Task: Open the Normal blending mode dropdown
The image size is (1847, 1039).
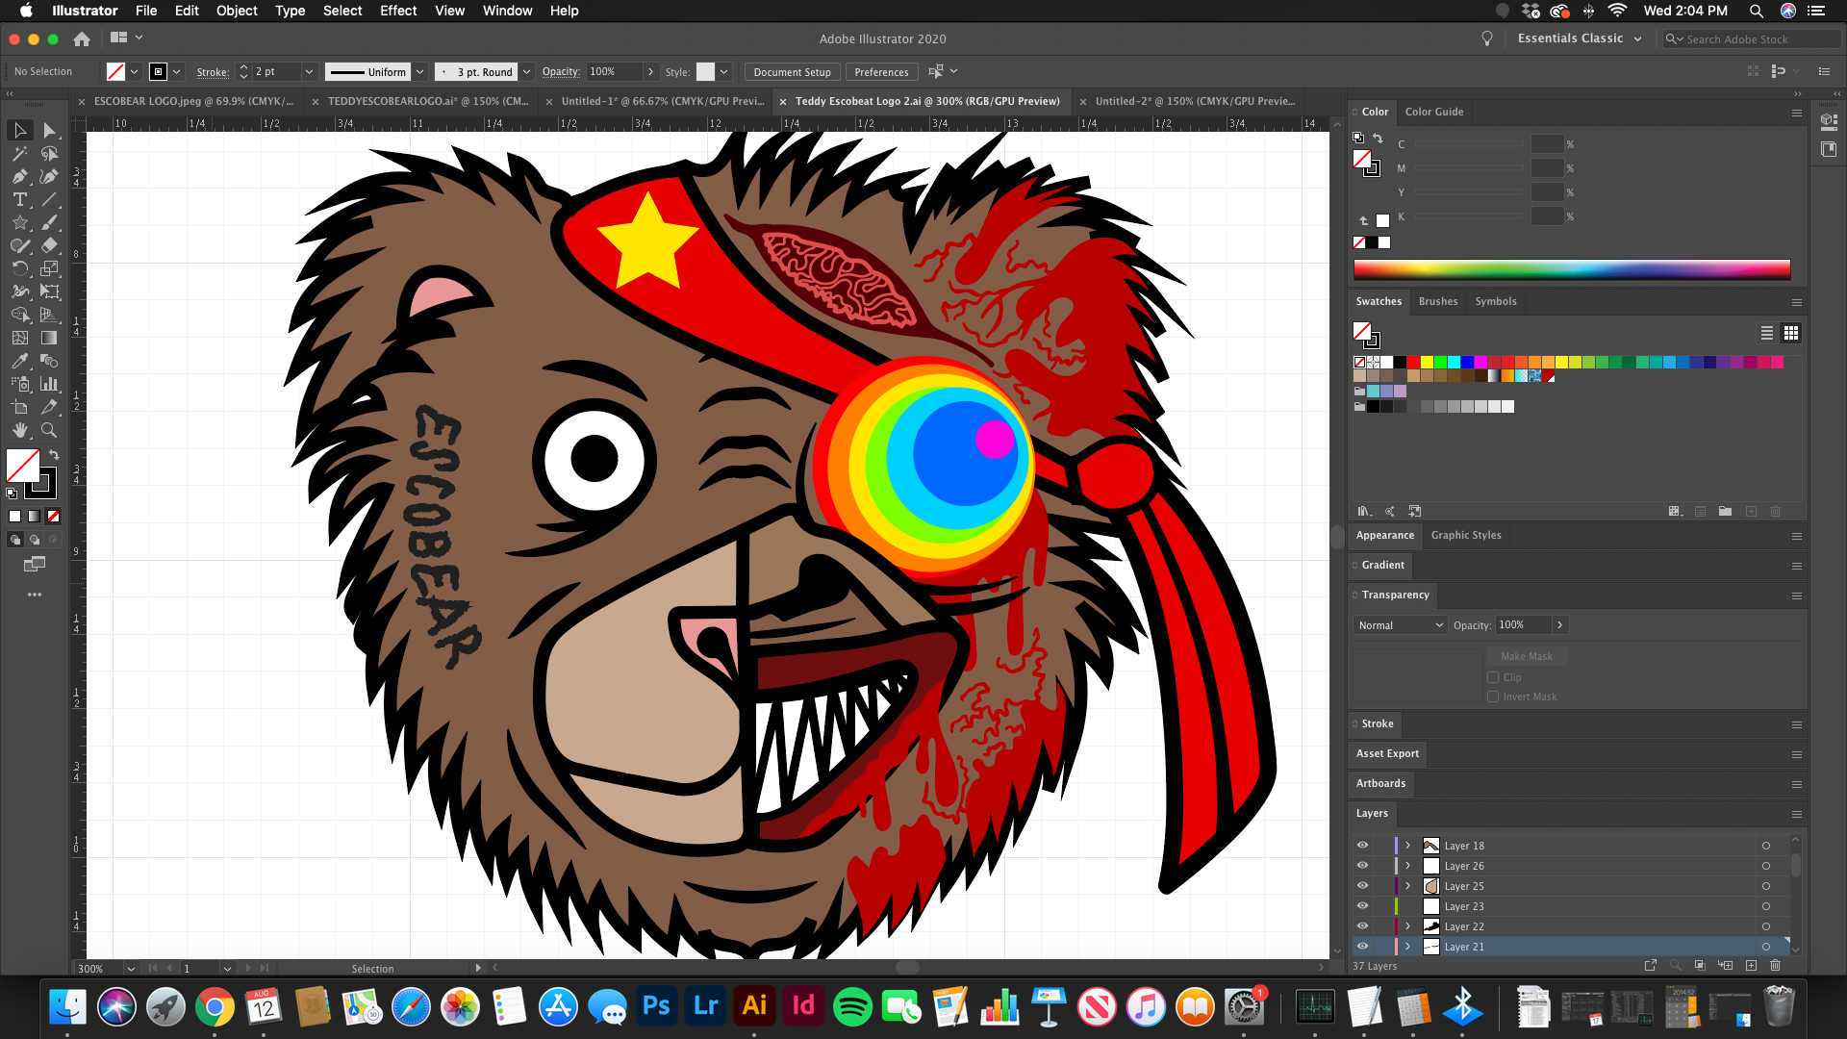Action: (1400, 625)
